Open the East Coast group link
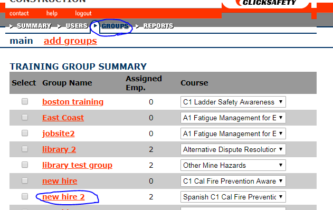Viewport: 333px width, 210px height. click(63, 118)
